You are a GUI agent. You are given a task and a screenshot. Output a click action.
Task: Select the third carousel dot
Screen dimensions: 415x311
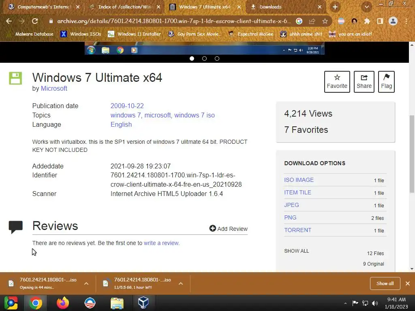217,58
